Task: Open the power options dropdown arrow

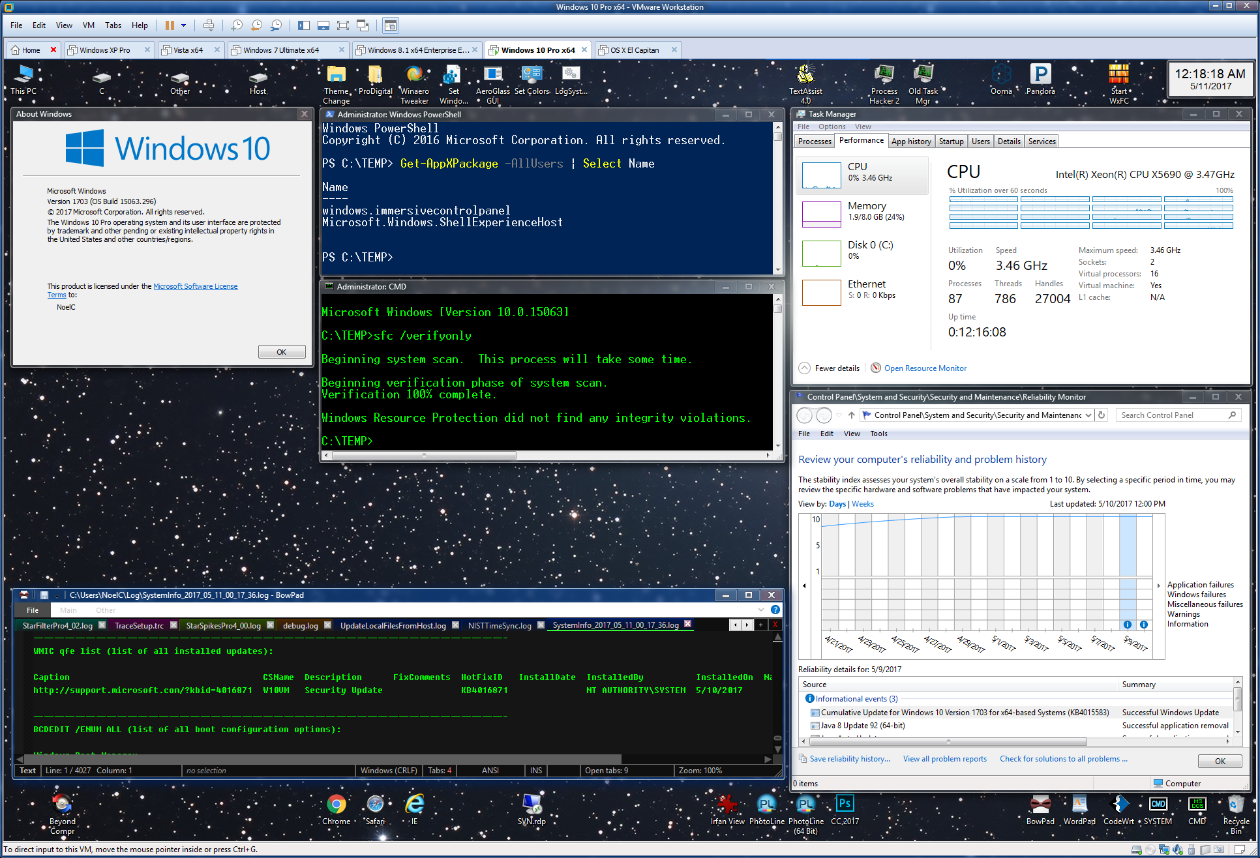Action: pyautogui.click(x=183, y=25)
